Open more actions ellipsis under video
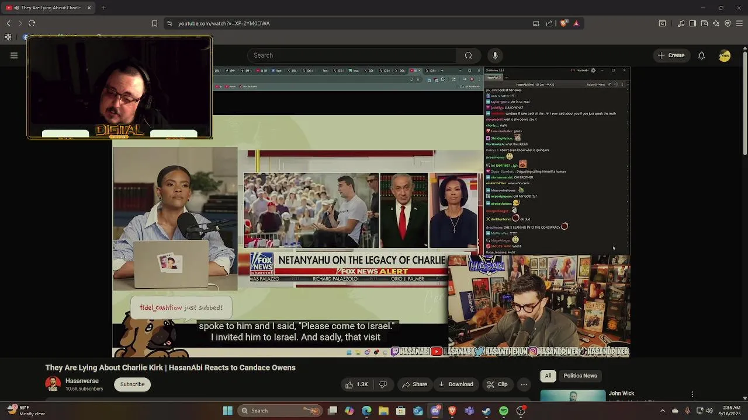 coord(524,384)
